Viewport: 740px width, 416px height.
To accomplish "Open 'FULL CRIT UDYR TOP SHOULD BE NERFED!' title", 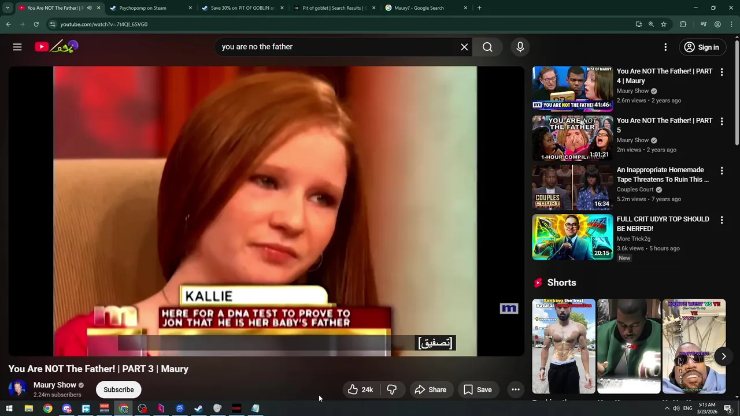I will pos(663,224).
